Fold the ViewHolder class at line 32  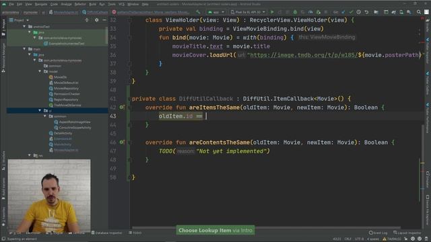(129, 20)
